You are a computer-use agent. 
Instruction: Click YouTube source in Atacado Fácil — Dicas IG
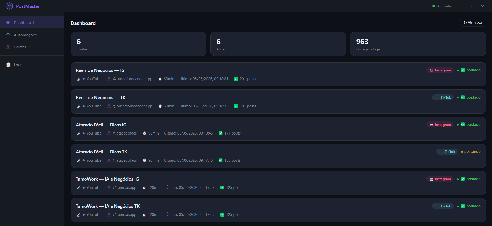coord(92,133)
